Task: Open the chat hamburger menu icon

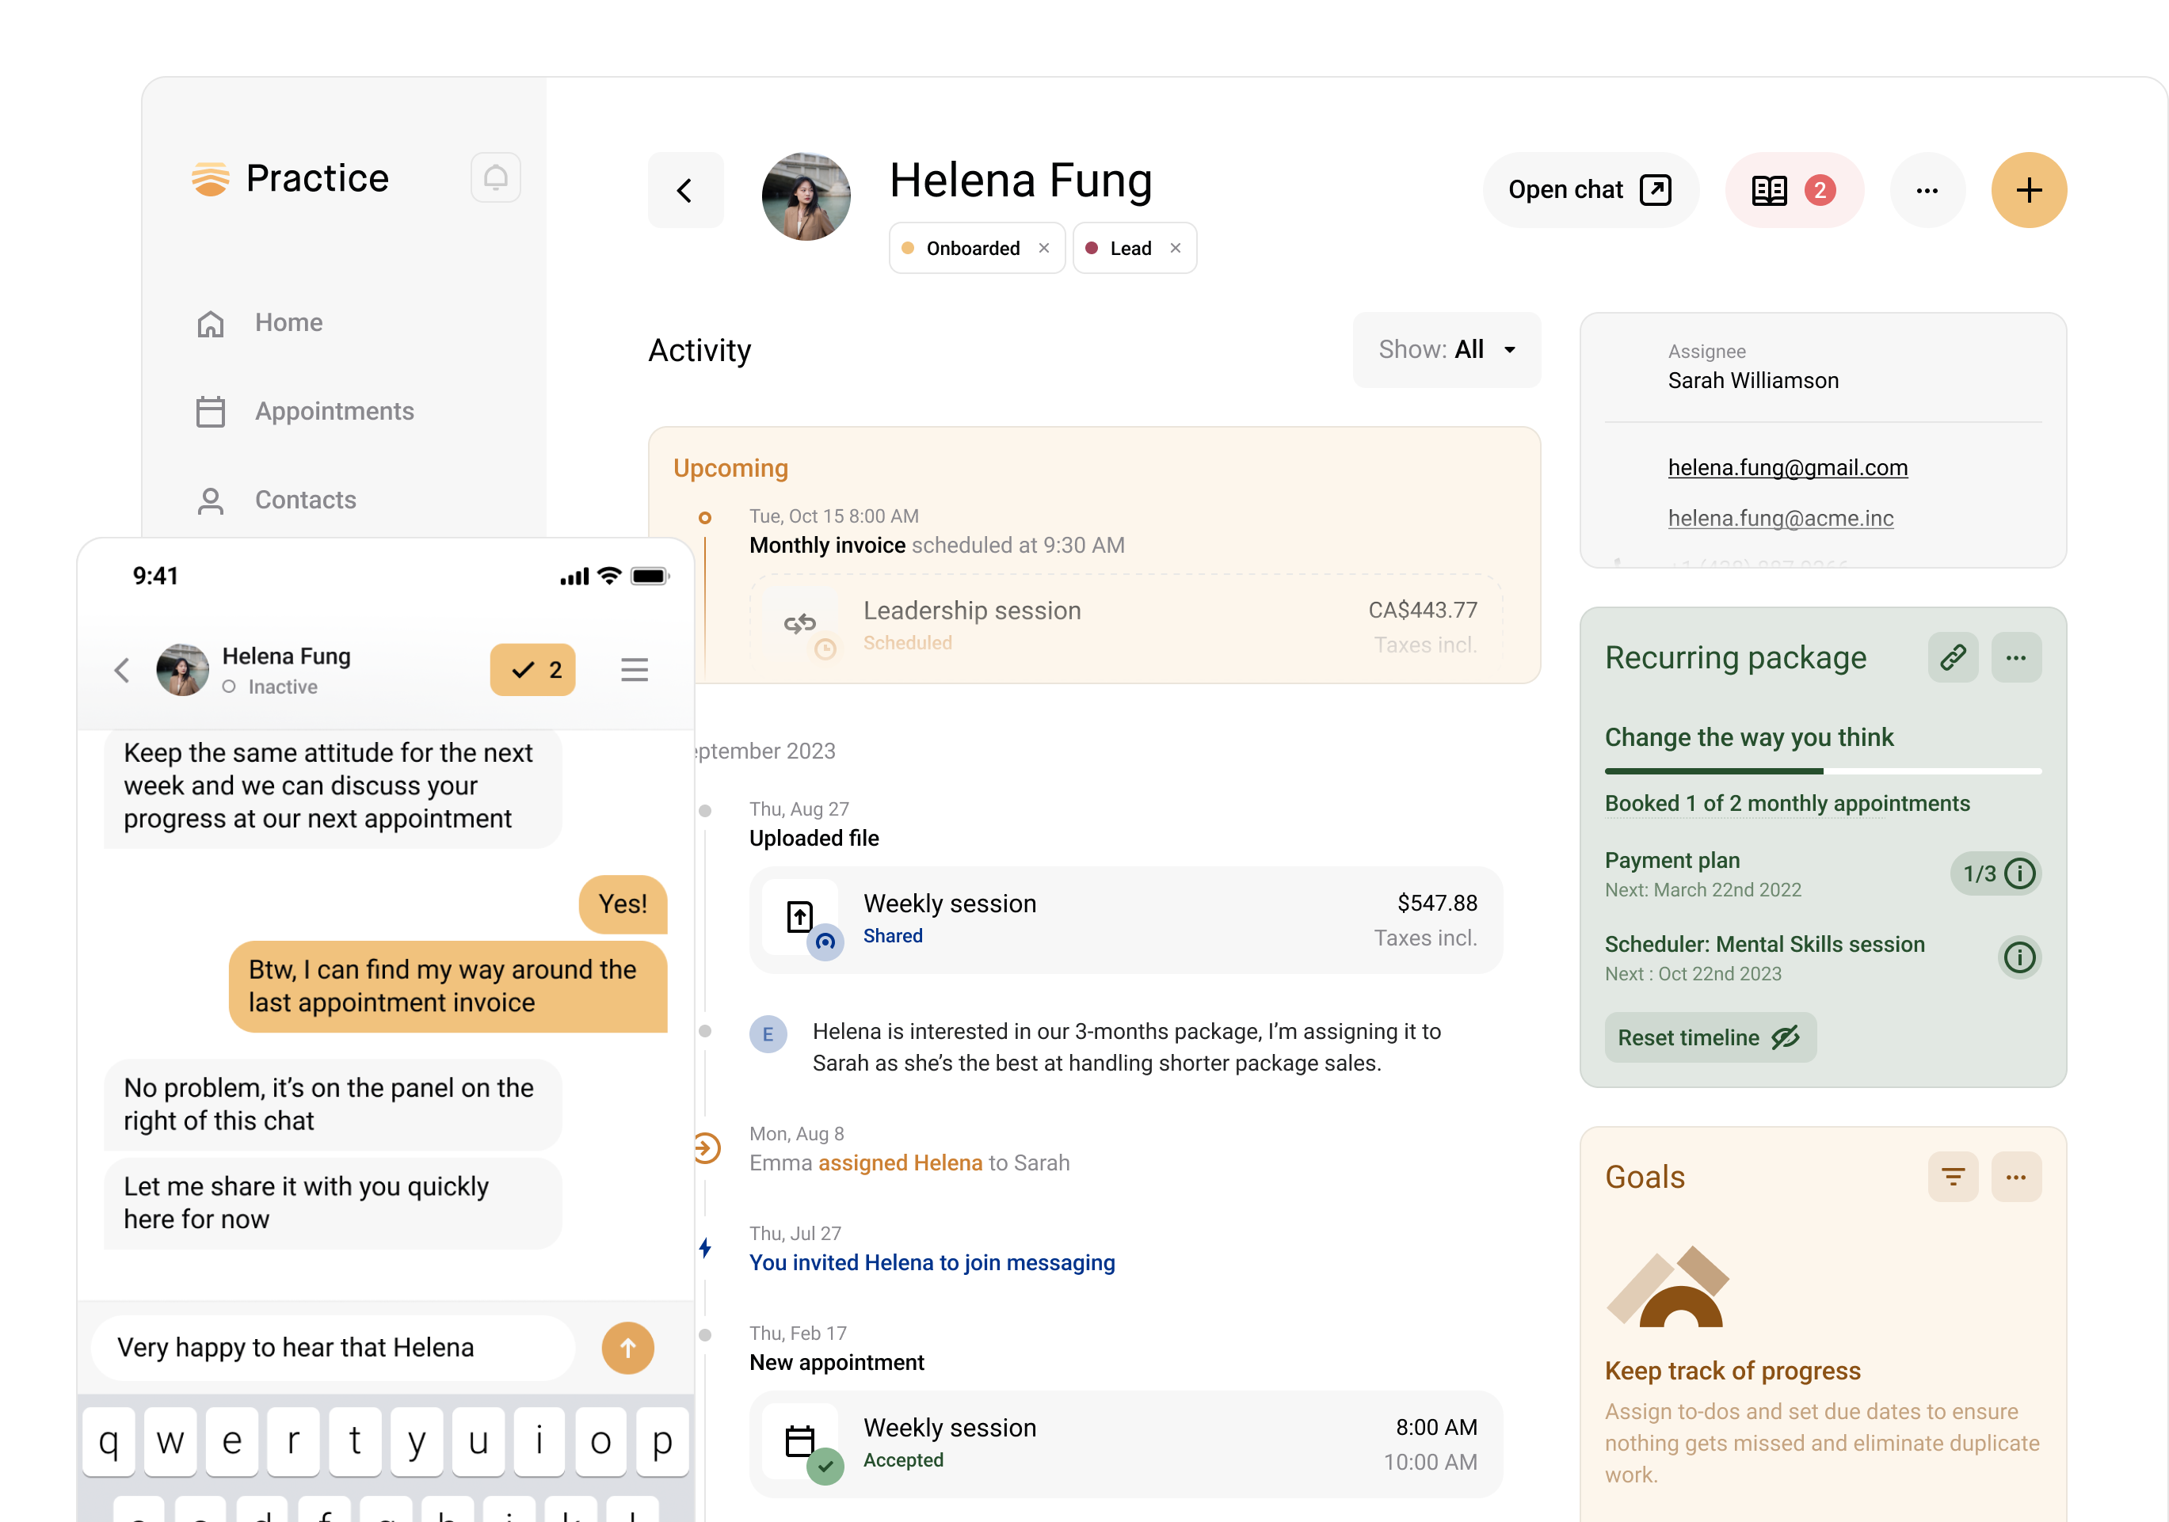Action: [x=634, y=669]
